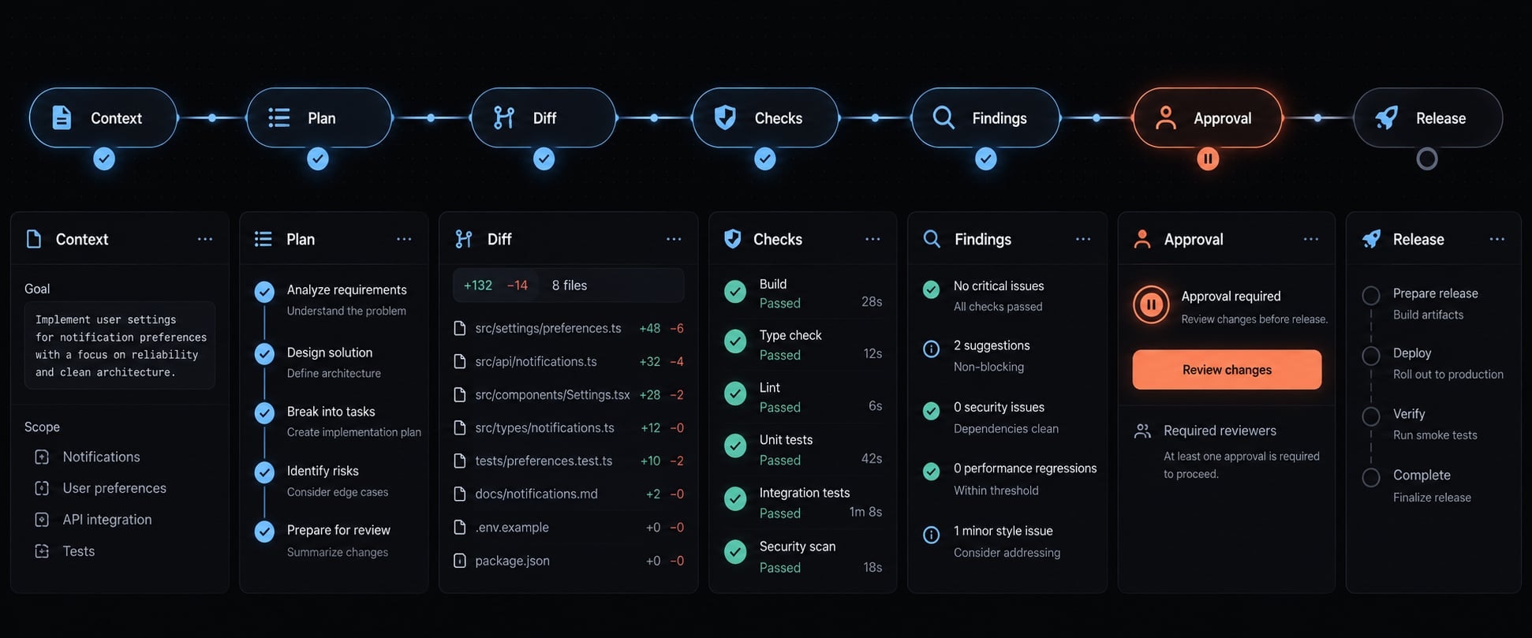Click the reviewers icon beside Required reviewers
1532x638 pixels.
point(1142,431)
